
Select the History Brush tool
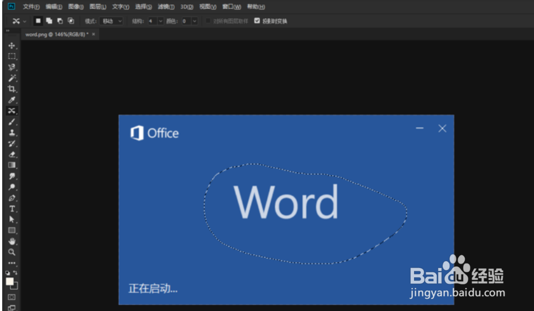tap(12, 143)
